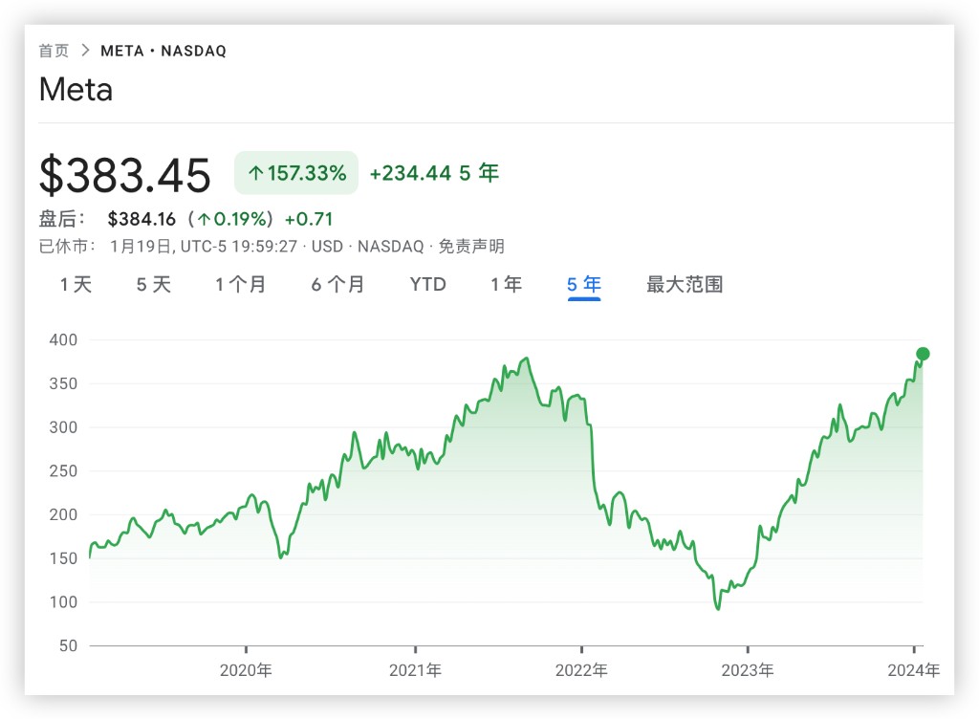
Task: Click the $383.45 current price
Action: [x=125, y=175]
